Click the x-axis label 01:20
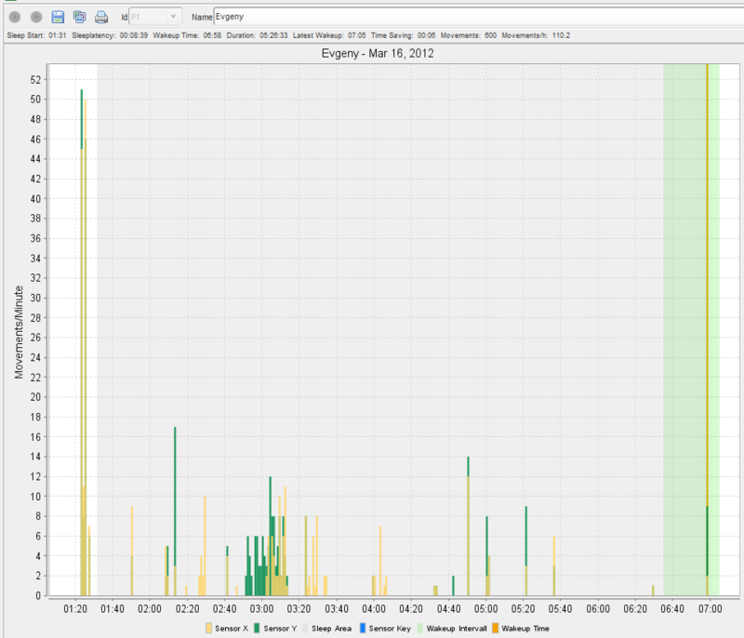 pos(75,608)
